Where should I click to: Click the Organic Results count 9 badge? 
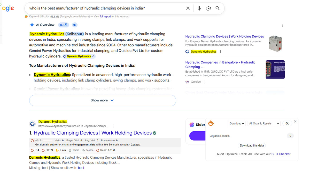click(x=290, y=136)
